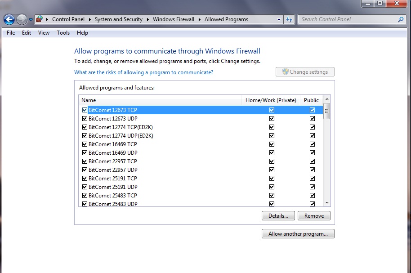This screenshot has width=411, height=273.
Task: Uncheck the BitComet 22957 UDP name checkbox
Action: pos(85,170)
